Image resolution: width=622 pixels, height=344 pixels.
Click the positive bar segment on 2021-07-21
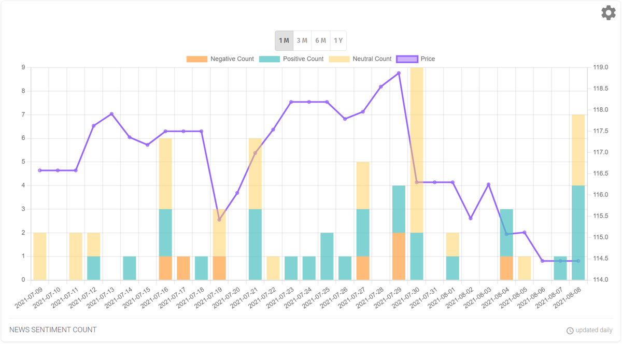(x=255, y=245)
